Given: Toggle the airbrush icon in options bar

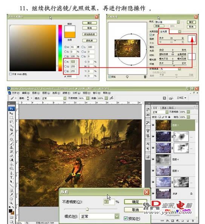Looking at the screenshot, I should tap(112, 98).
